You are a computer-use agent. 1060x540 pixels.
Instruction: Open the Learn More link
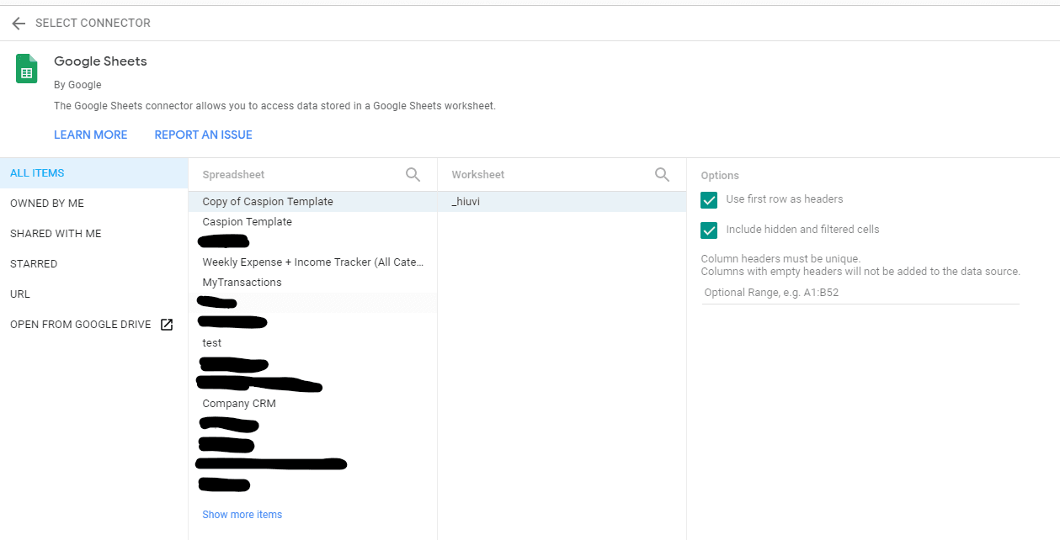pyautogui.click(x=91, y=135)
